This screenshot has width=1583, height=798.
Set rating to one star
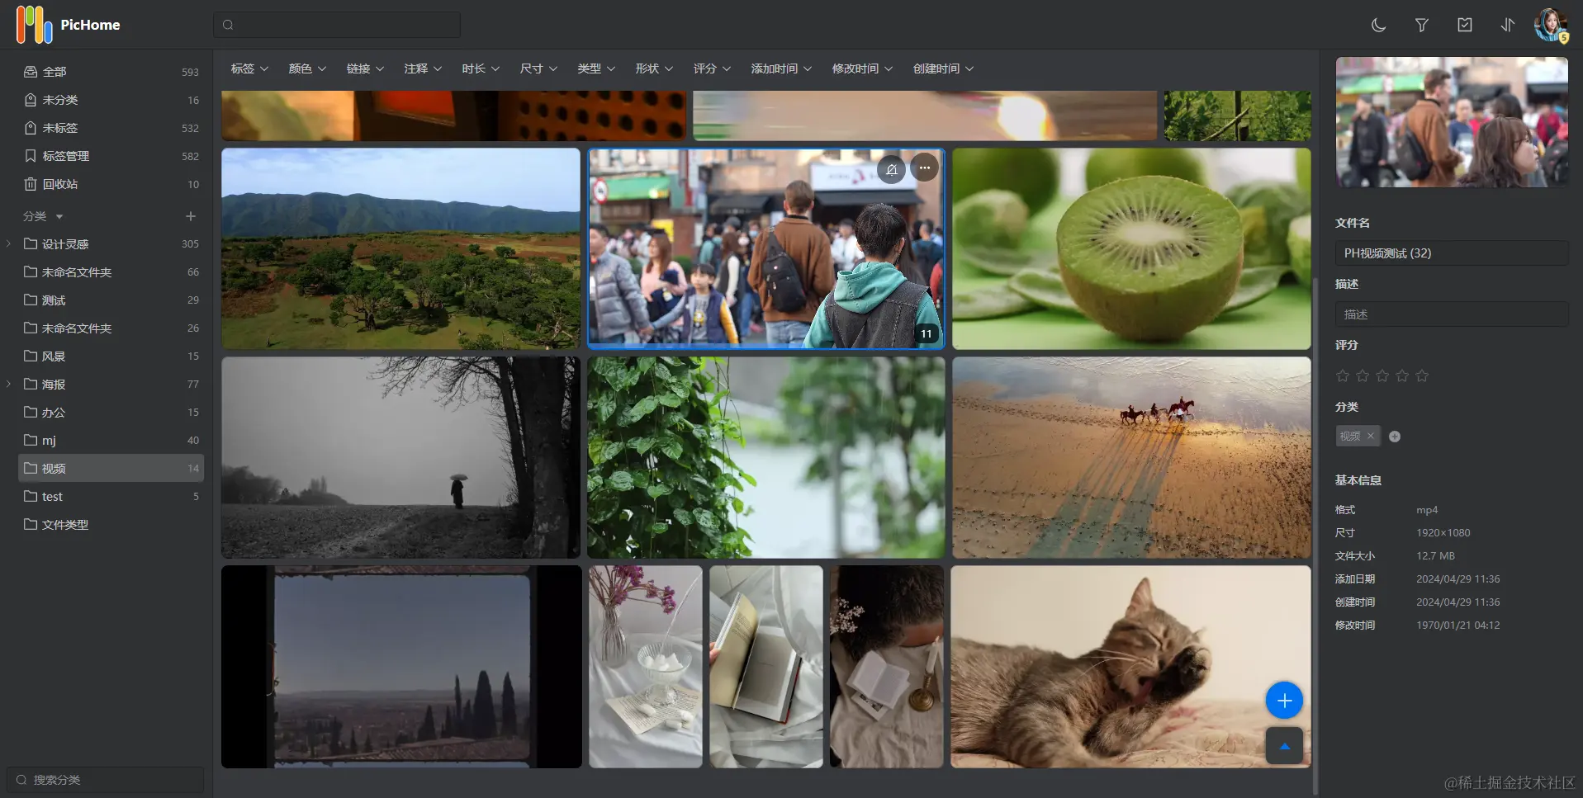pyautogui.click(x=1343, y=375)
